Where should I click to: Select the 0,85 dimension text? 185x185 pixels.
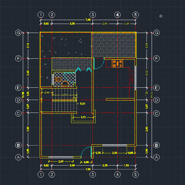pos(131,153)
